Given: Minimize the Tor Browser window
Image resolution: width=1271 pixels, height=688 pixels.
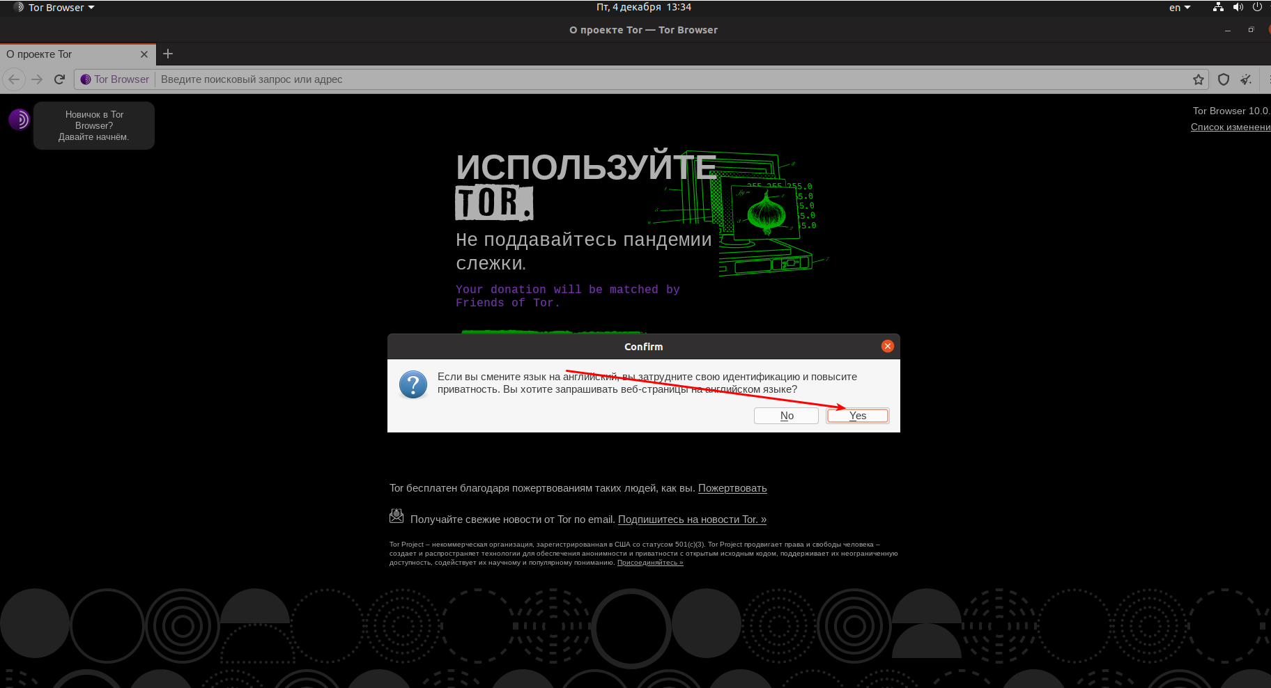Looking at the screenshot, I should tap(1228, 30).
